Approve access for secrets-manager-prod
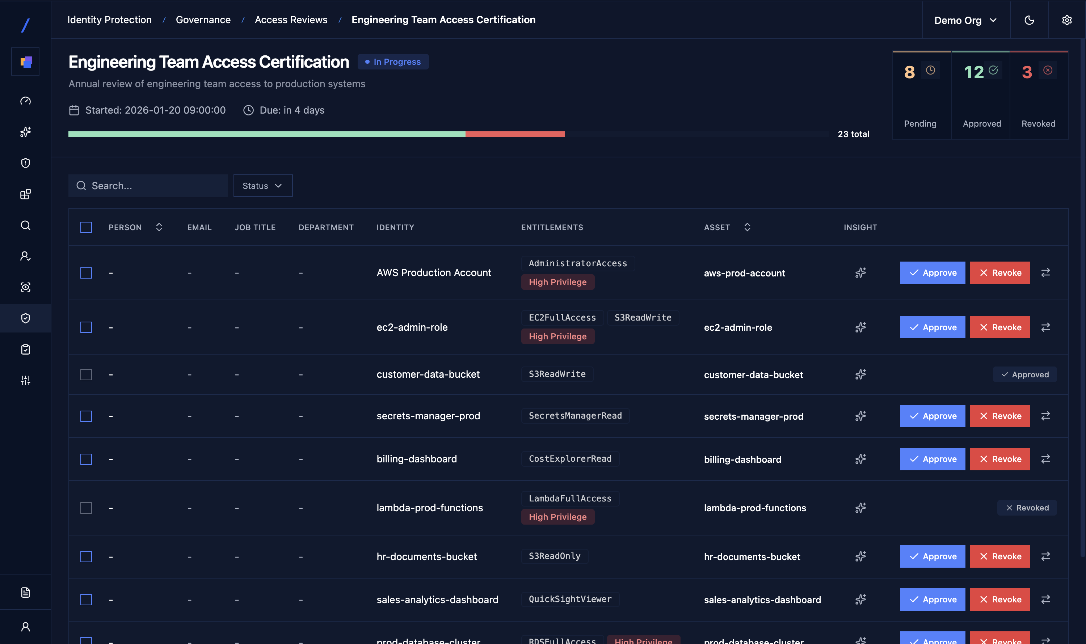This screenshot has width=1086, height=644. (932, 416)
